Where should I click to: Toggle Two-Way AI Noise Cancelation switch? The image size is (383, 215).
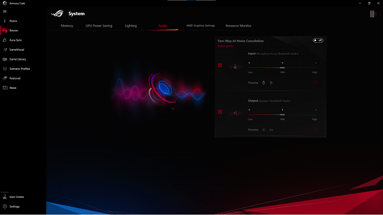tap(318, 40)
